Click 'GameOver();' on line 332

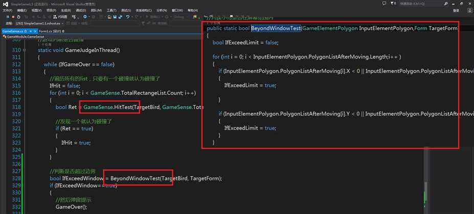[x=72, y=207]
